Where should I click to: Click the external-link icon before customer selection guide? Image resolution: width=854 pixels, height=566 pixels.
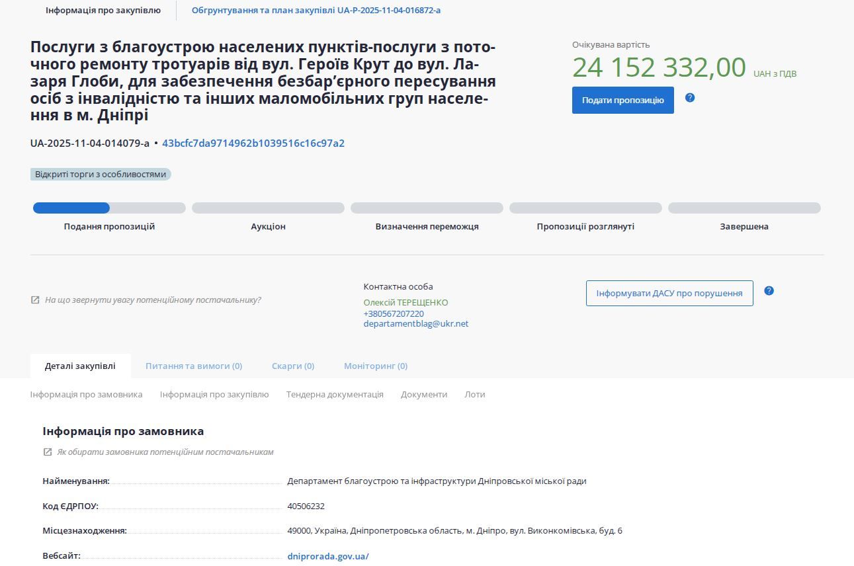(x=46, y=451)
